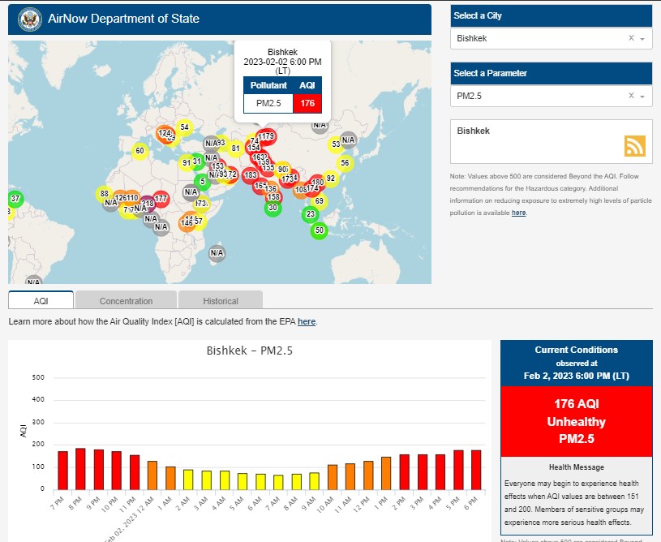Click the yellow map marker showing 88
661x542 pixels.
tap(104, 194)
